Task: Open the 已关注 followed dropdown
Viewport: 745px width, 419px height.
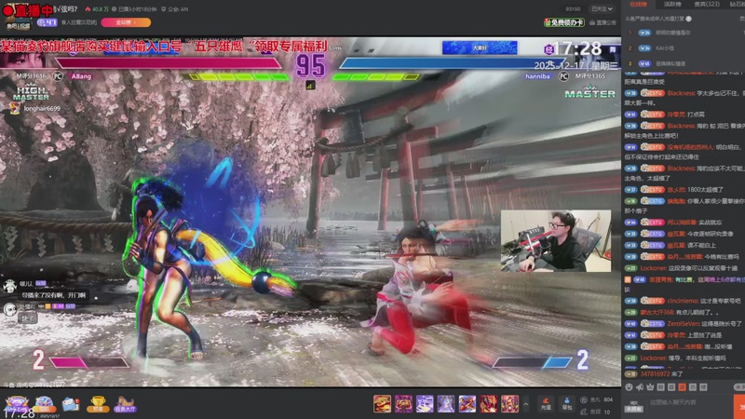Action: pyautogui.click(x=602, y=9)
